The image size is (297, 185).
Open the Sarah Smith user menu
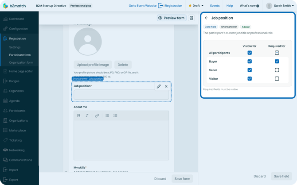click(x=280, y=6)
